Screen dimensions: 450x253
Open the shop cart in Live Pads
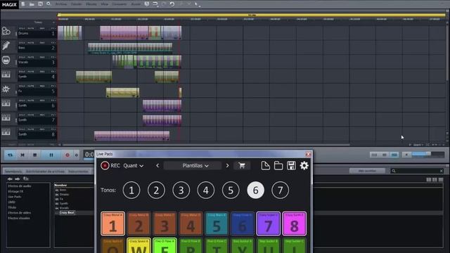click(x=242, y=166)
